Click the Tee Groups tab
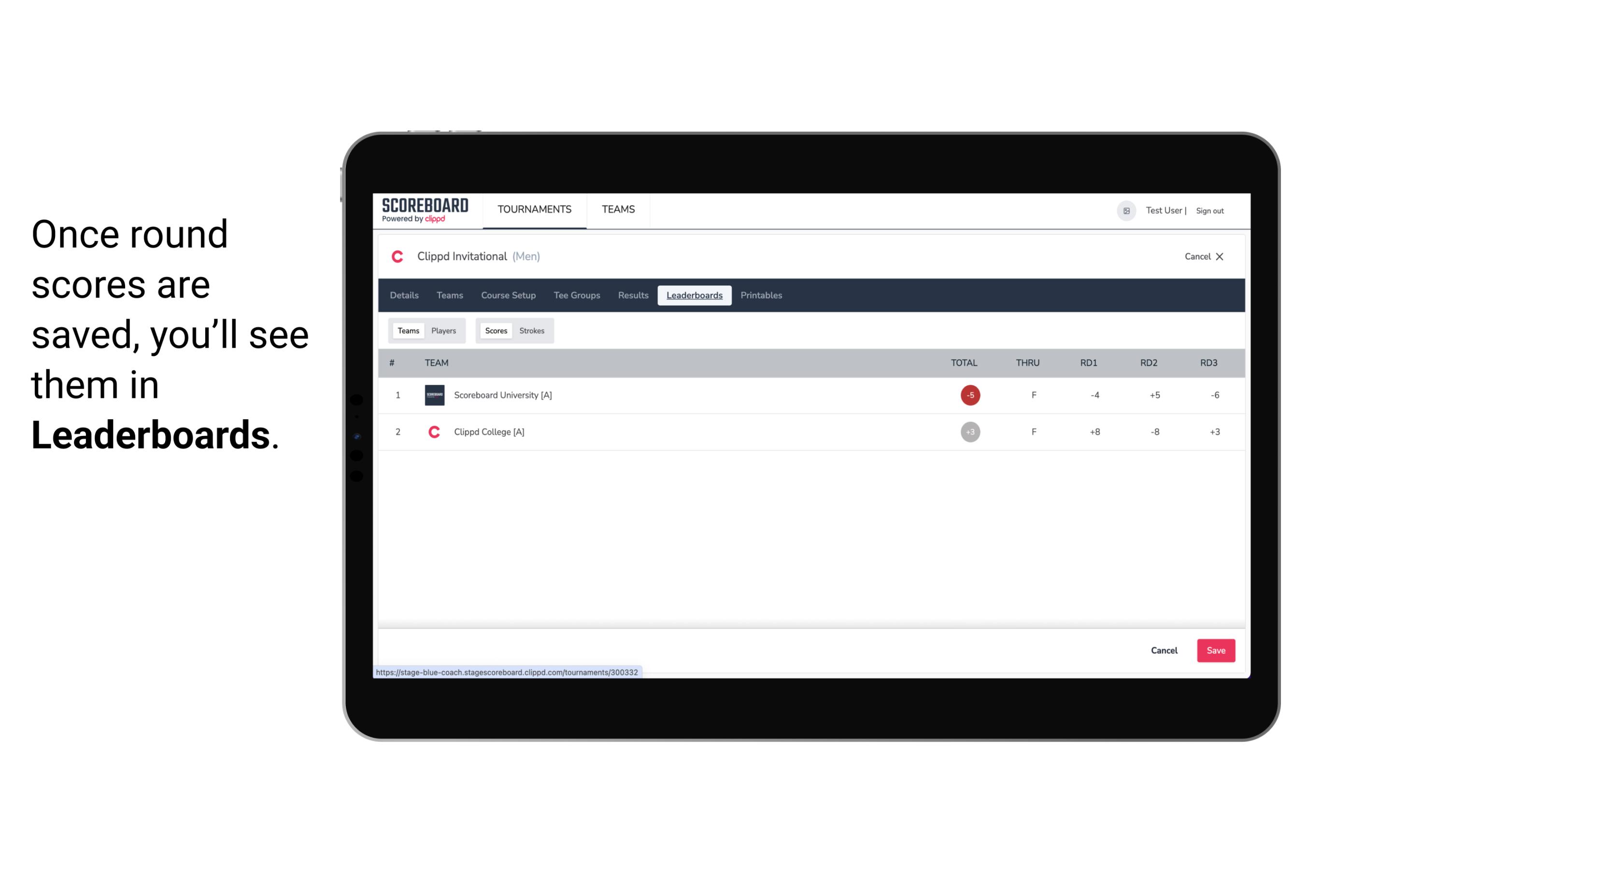Image resolution: width=1621 pixels, height=872 pixels. click(x=576, y=295)
